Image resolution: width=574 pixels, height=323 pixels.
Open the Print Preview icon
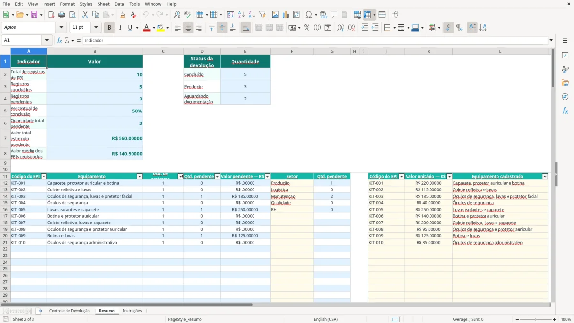(x=72, y=15)
